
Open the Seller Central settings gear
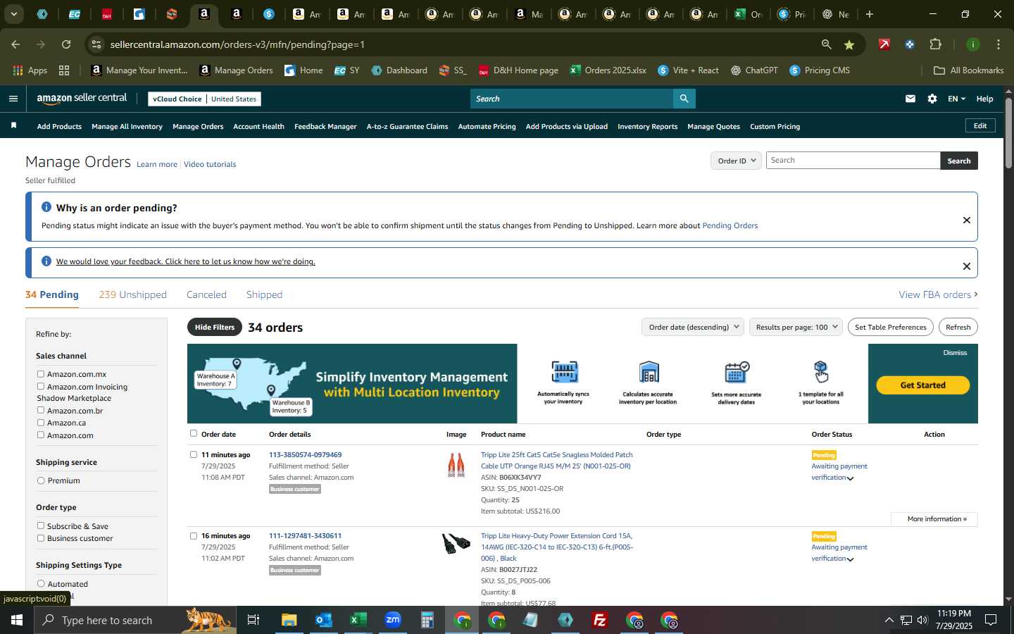(932, 99)
